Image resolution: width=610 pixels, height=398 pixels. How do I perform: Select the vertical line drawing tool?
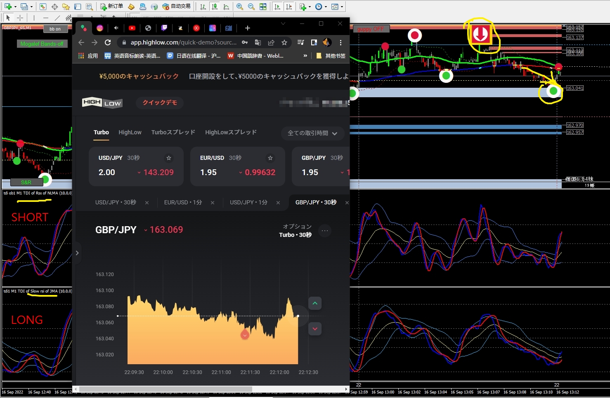[x=34, y=18]
